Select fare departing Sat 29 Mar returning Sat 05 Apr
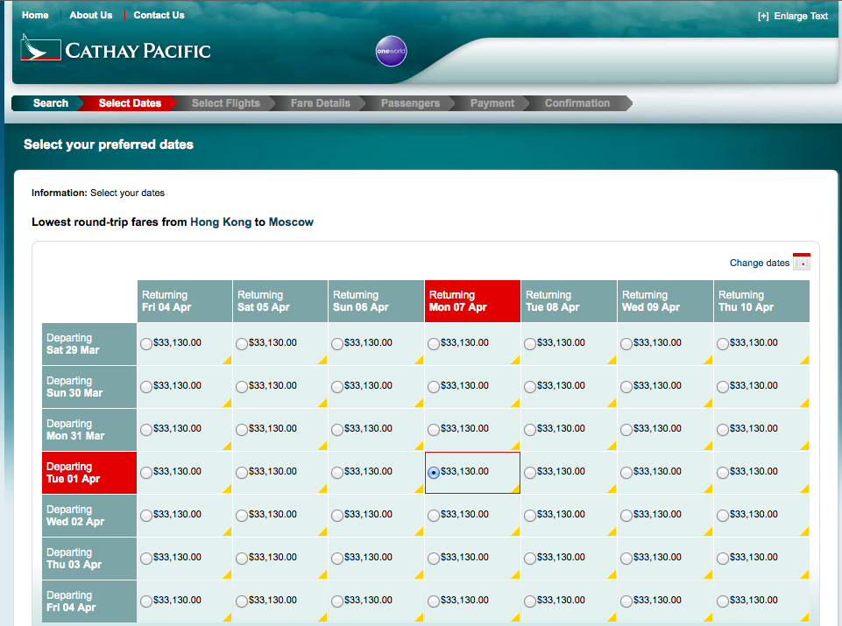This screenshot has width=842, height=626. pos(242,344)
